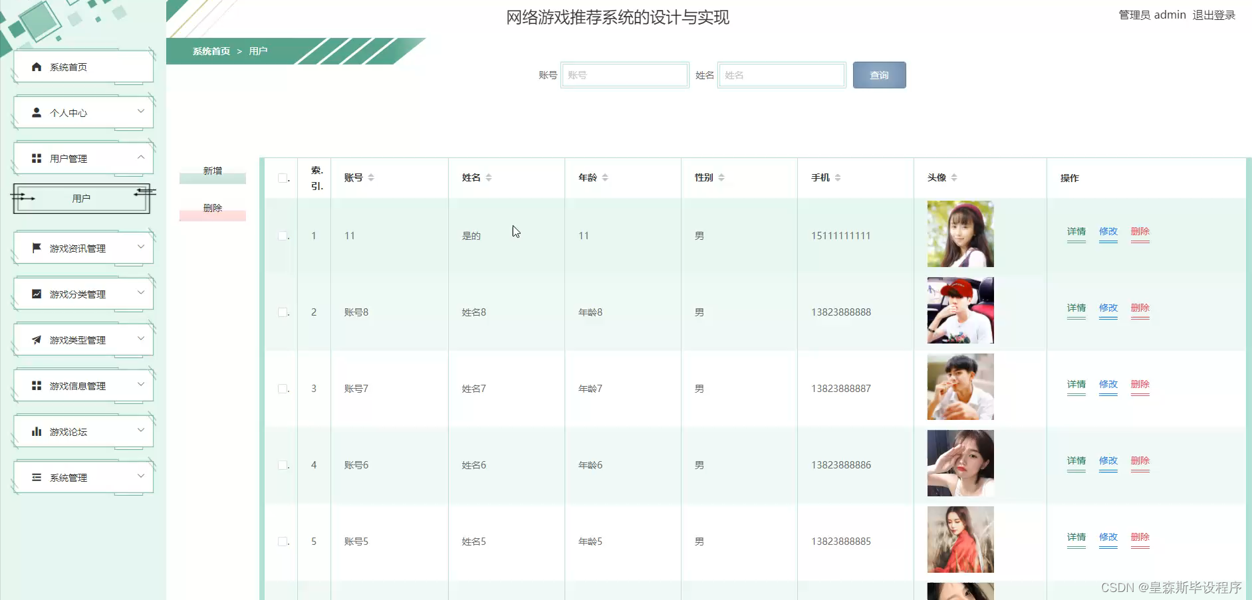Select the 系统首页 home icon in sidebar

[x=35, y=66]
